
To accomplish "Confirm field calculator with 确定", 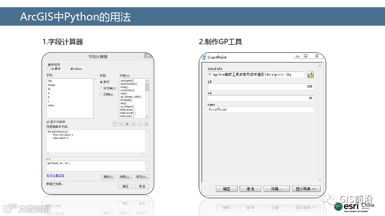I will (x=126, y=186).
